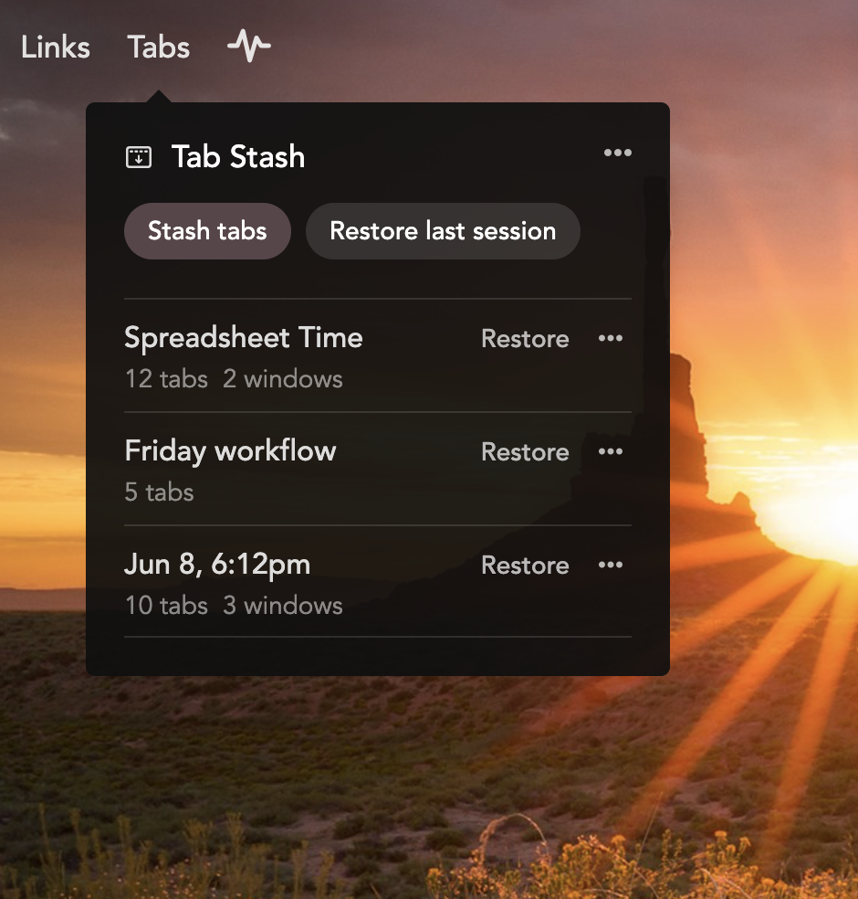Click the '12 tabs' count text
Viewport: 858px width, 899px height.
tap(166, 379)
